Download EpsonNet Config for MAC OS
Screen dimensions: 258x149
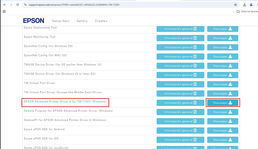(223, 56)
